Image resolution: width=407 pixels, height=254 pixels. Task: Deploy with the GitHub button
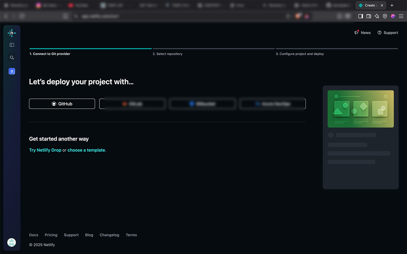pos(62,104)
